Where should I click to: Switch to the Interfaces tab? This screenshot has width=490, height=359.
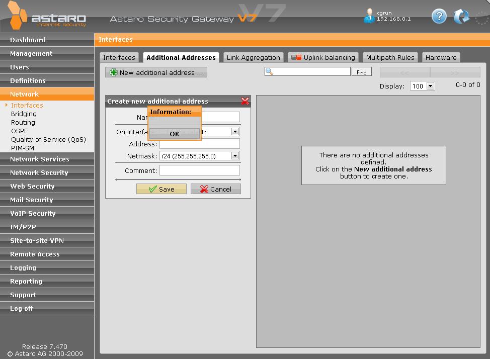[119, 57]
